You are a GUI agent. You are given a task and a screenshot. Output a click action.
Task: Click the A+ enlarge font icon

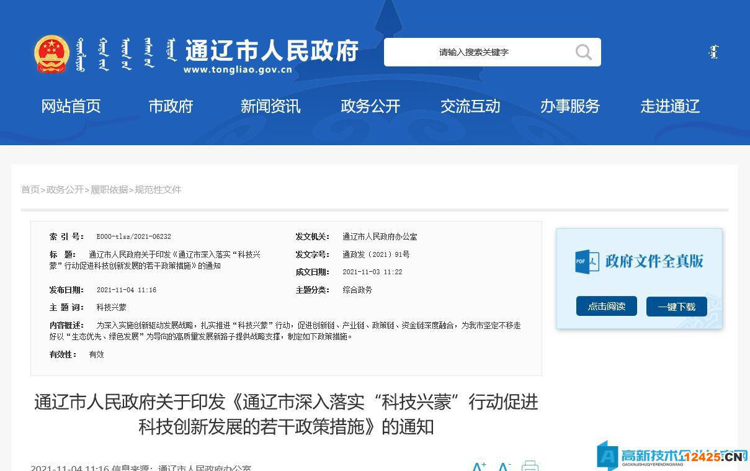pyautogui.click(x=478, y=465)
